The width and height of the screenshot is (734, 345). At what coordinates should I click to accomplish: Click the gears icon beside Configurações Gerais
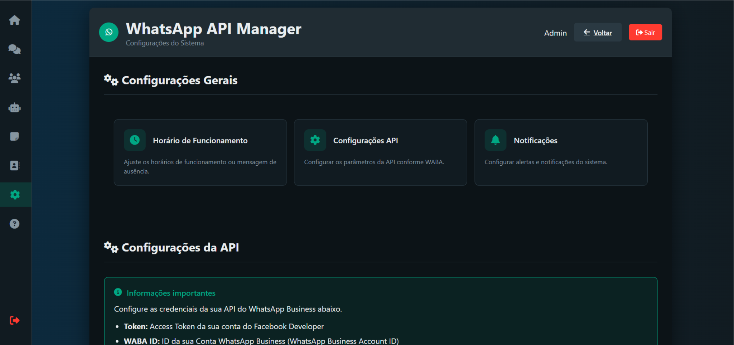(111, 80)
